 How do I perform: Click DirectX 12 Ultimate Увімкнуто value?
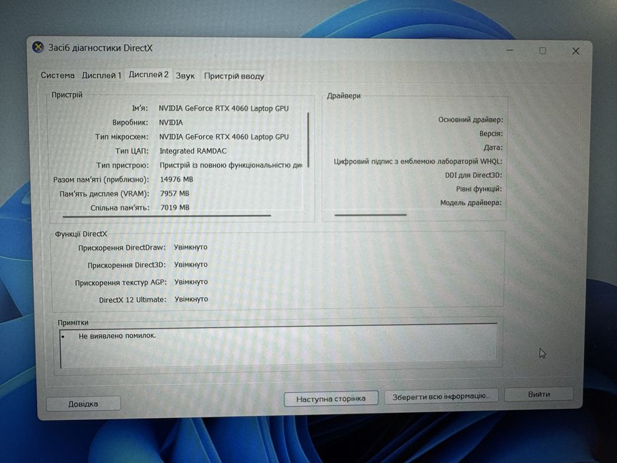[191, 299]
